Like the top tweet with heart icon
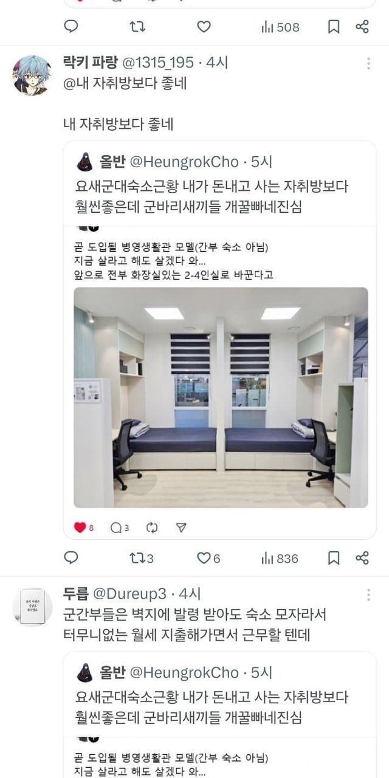The height and width of the screenshot is (778, 389). pyautogui.click(x=204, y=27)
